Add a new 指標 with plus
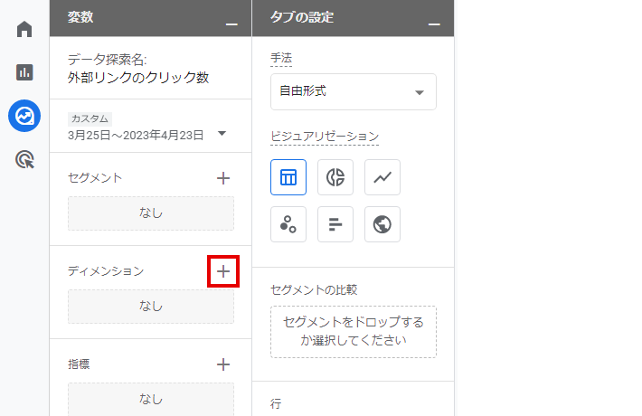The image size is (642, 416). 223,364
